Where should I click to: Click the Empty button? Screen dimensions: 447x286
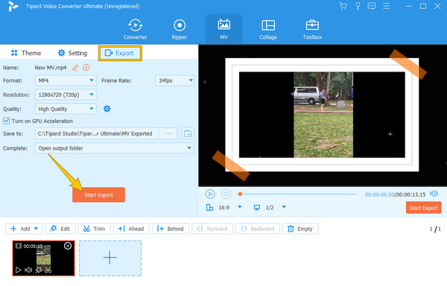point(300,229)
